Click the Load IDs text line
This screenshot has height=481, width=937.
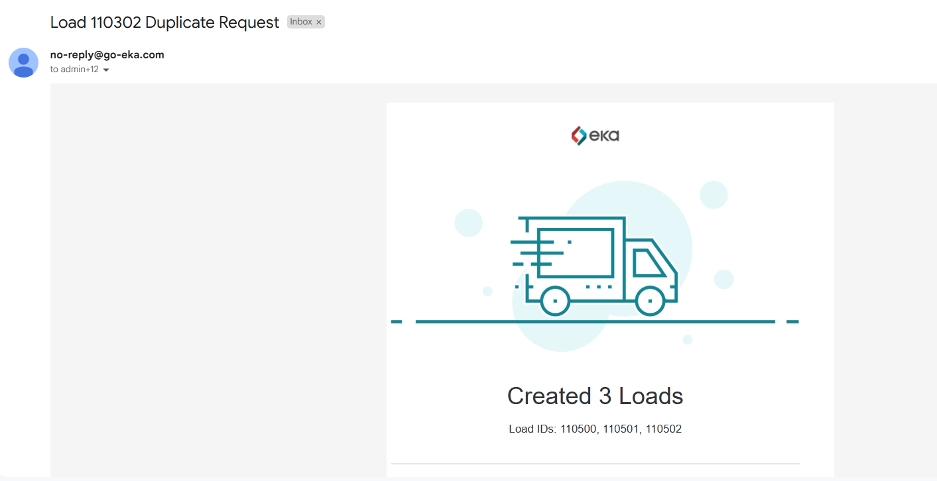click(x=595, y=429)
